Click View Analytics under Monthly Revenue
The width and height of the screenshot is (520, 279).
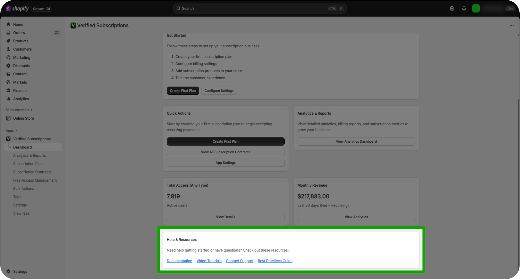pyautogui.click(x=356, y=217)
